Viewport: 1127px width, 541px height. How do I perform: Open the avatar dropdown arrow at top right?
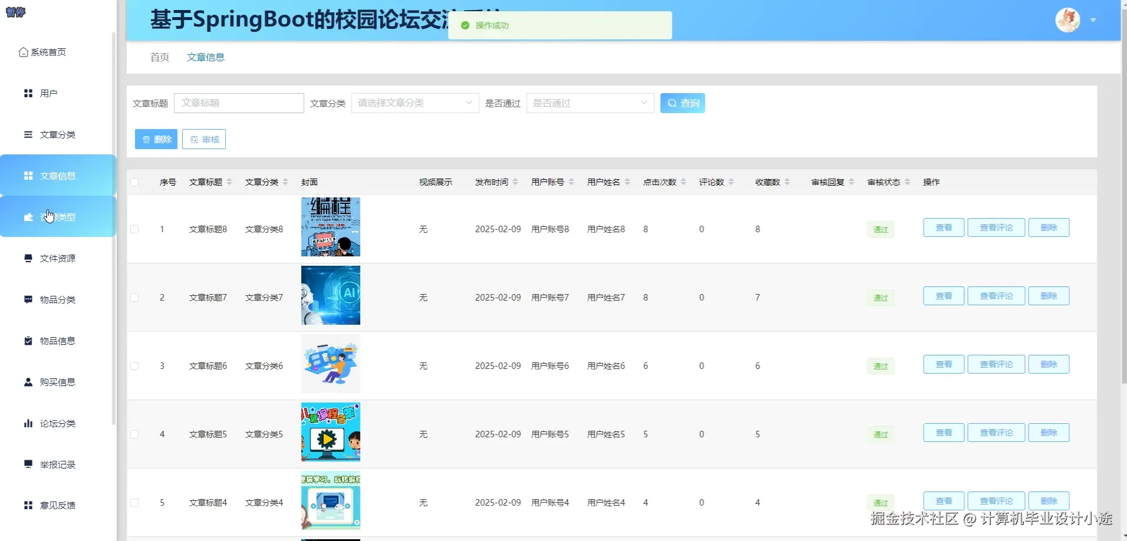[1094, 19]
